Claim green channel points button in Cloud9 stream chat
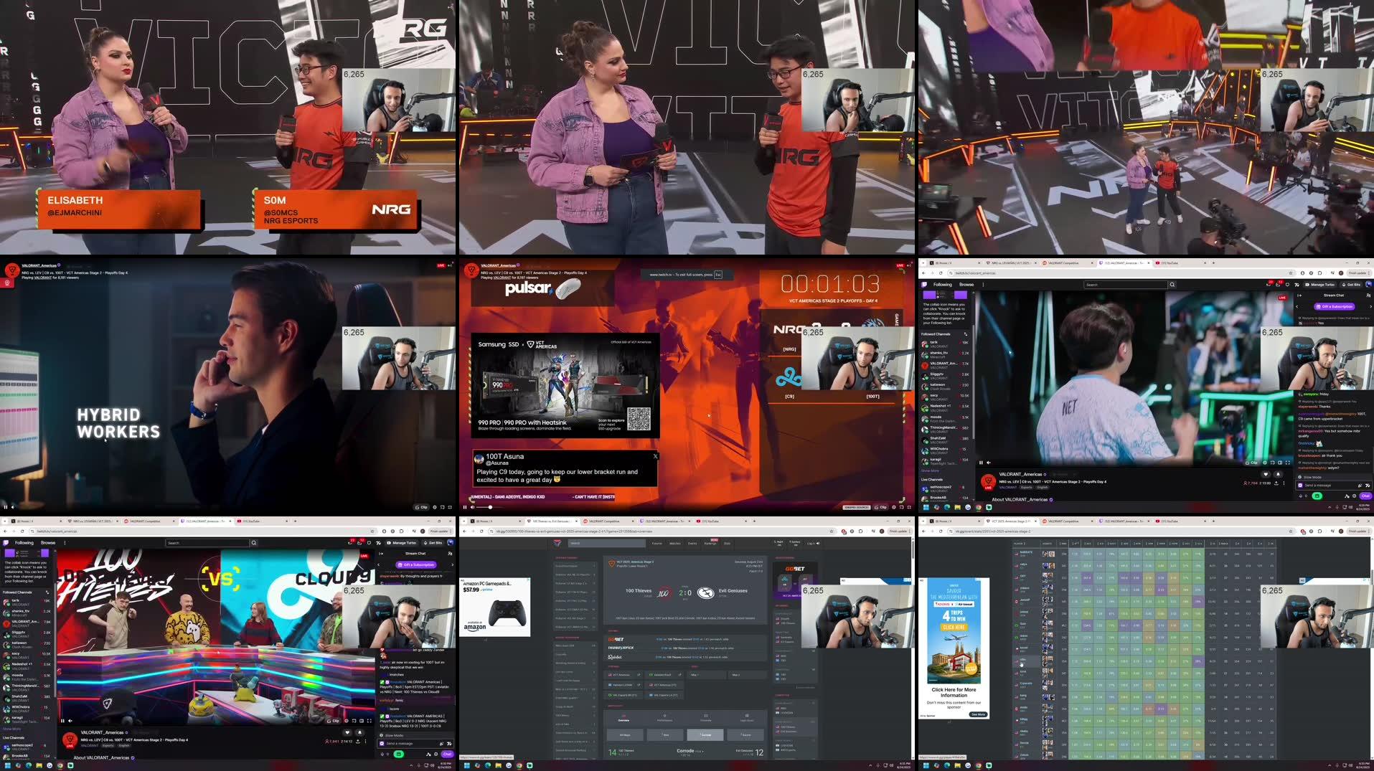 [398, 754]
